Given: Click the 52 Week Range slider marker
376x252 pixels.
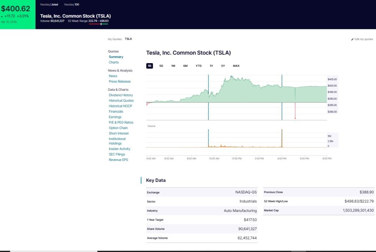Looking at the screenshot, I should [x=101, y=24].
